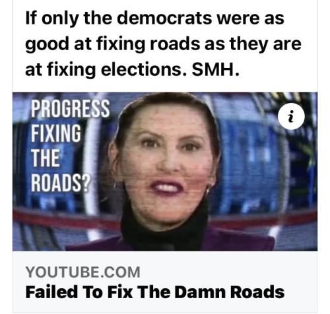Click the gray link card footer area

click(x=165, y=282)
